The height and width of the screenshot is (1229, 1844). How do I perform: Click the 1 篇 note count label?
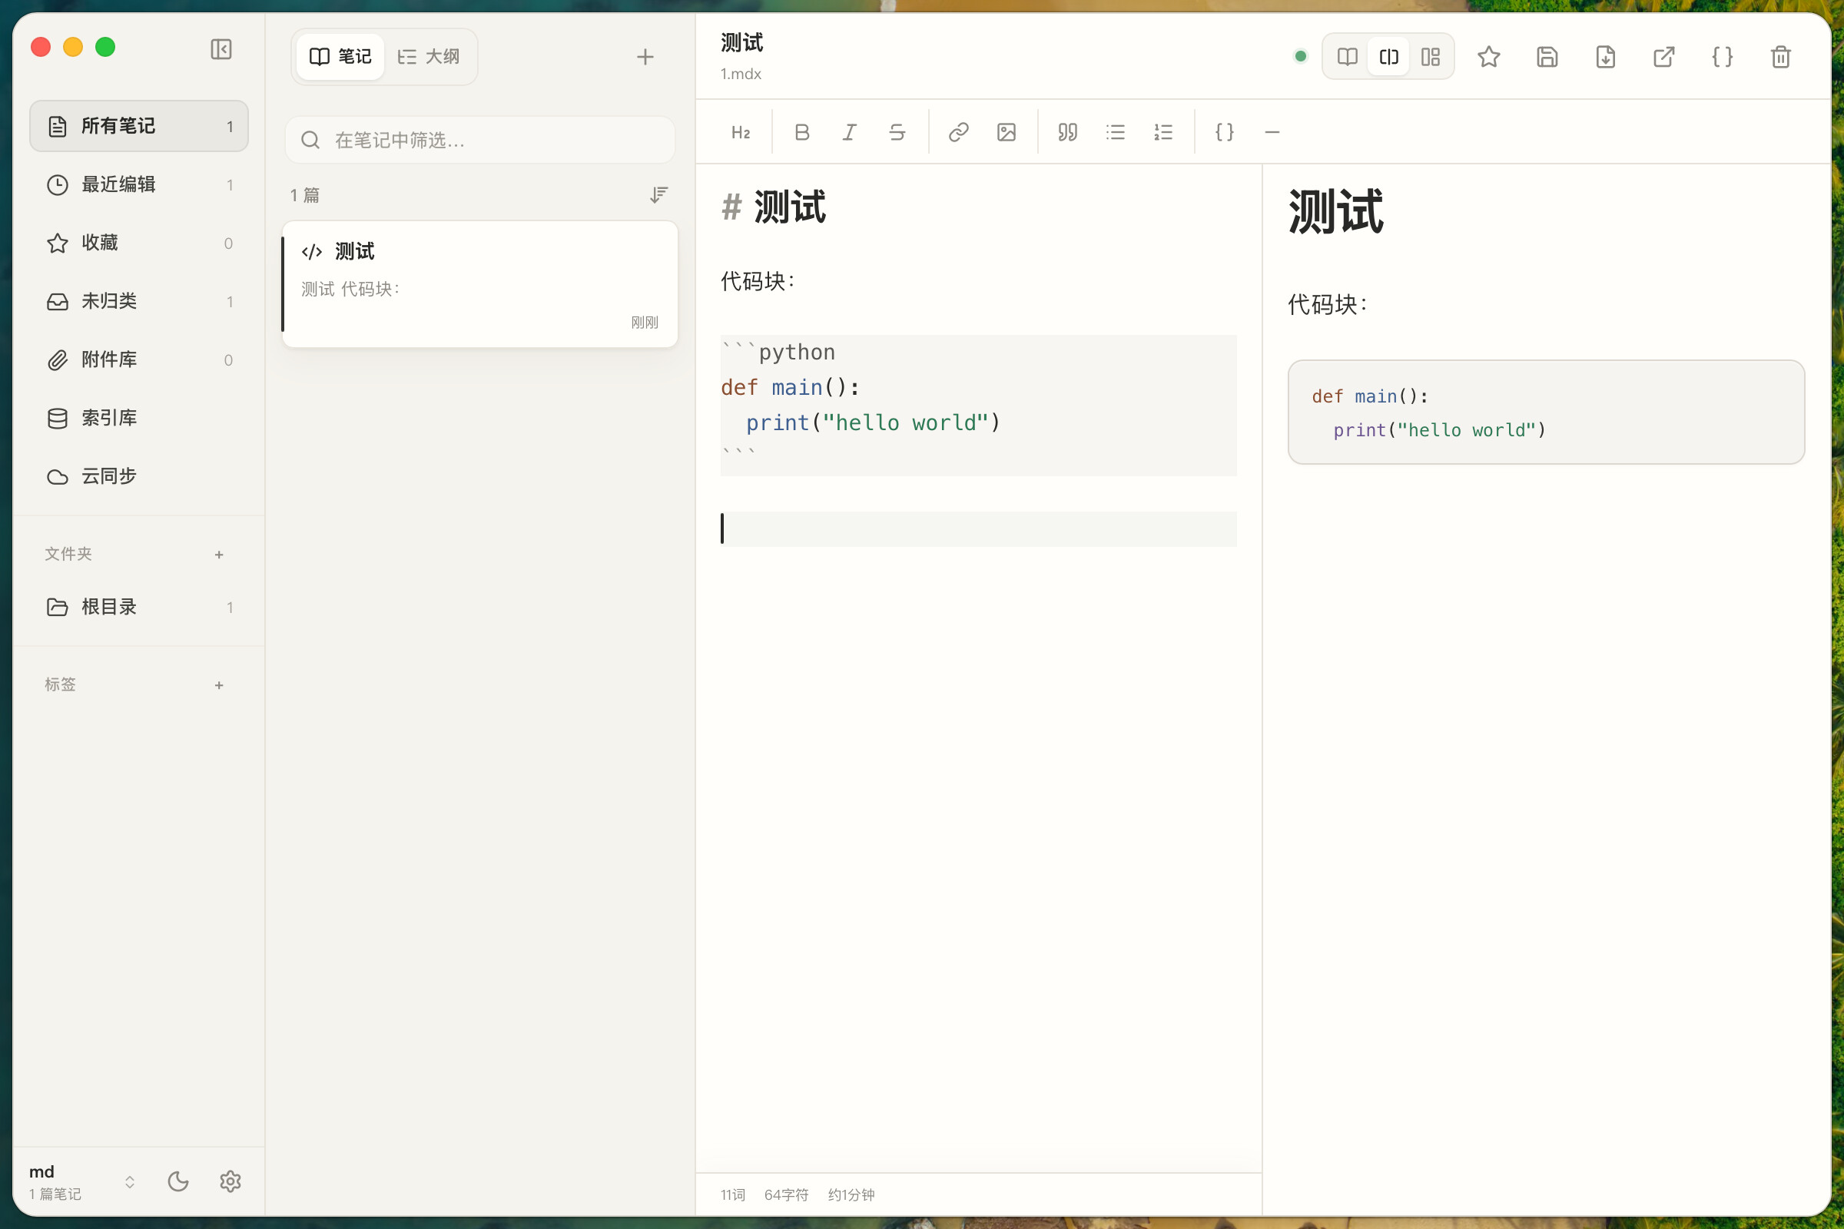point(305,195)
